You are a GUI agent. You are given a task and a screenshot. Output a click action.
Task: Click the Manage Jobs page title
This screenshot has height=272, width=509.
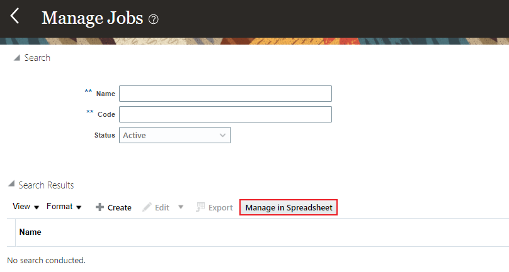point(92,18)
